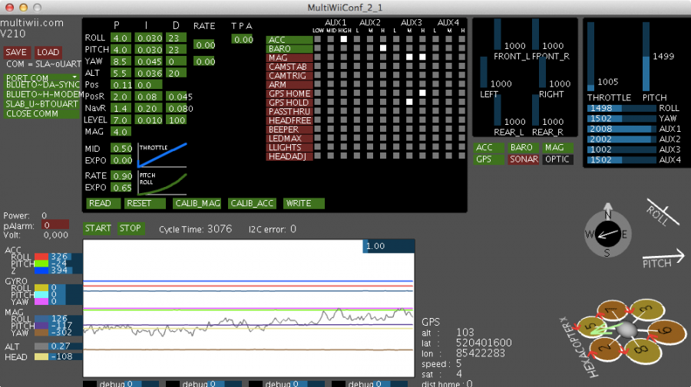Toggle ACC checkbox under AUX1 HIGH
The image size is (691, 387).
coord(344,39)
